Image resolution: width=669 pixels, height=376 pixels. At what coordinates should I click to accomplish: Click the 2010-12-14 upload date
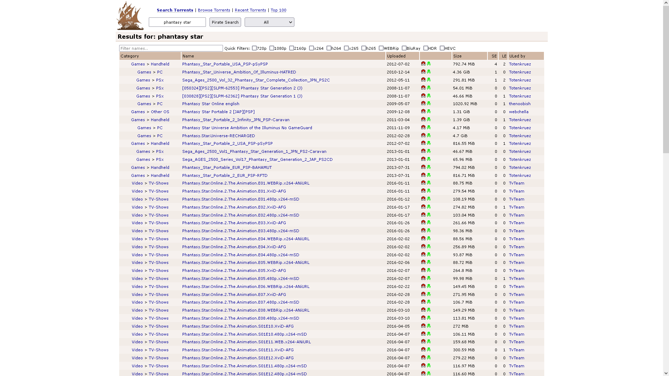pyautogui.click(x=398, y=72)
